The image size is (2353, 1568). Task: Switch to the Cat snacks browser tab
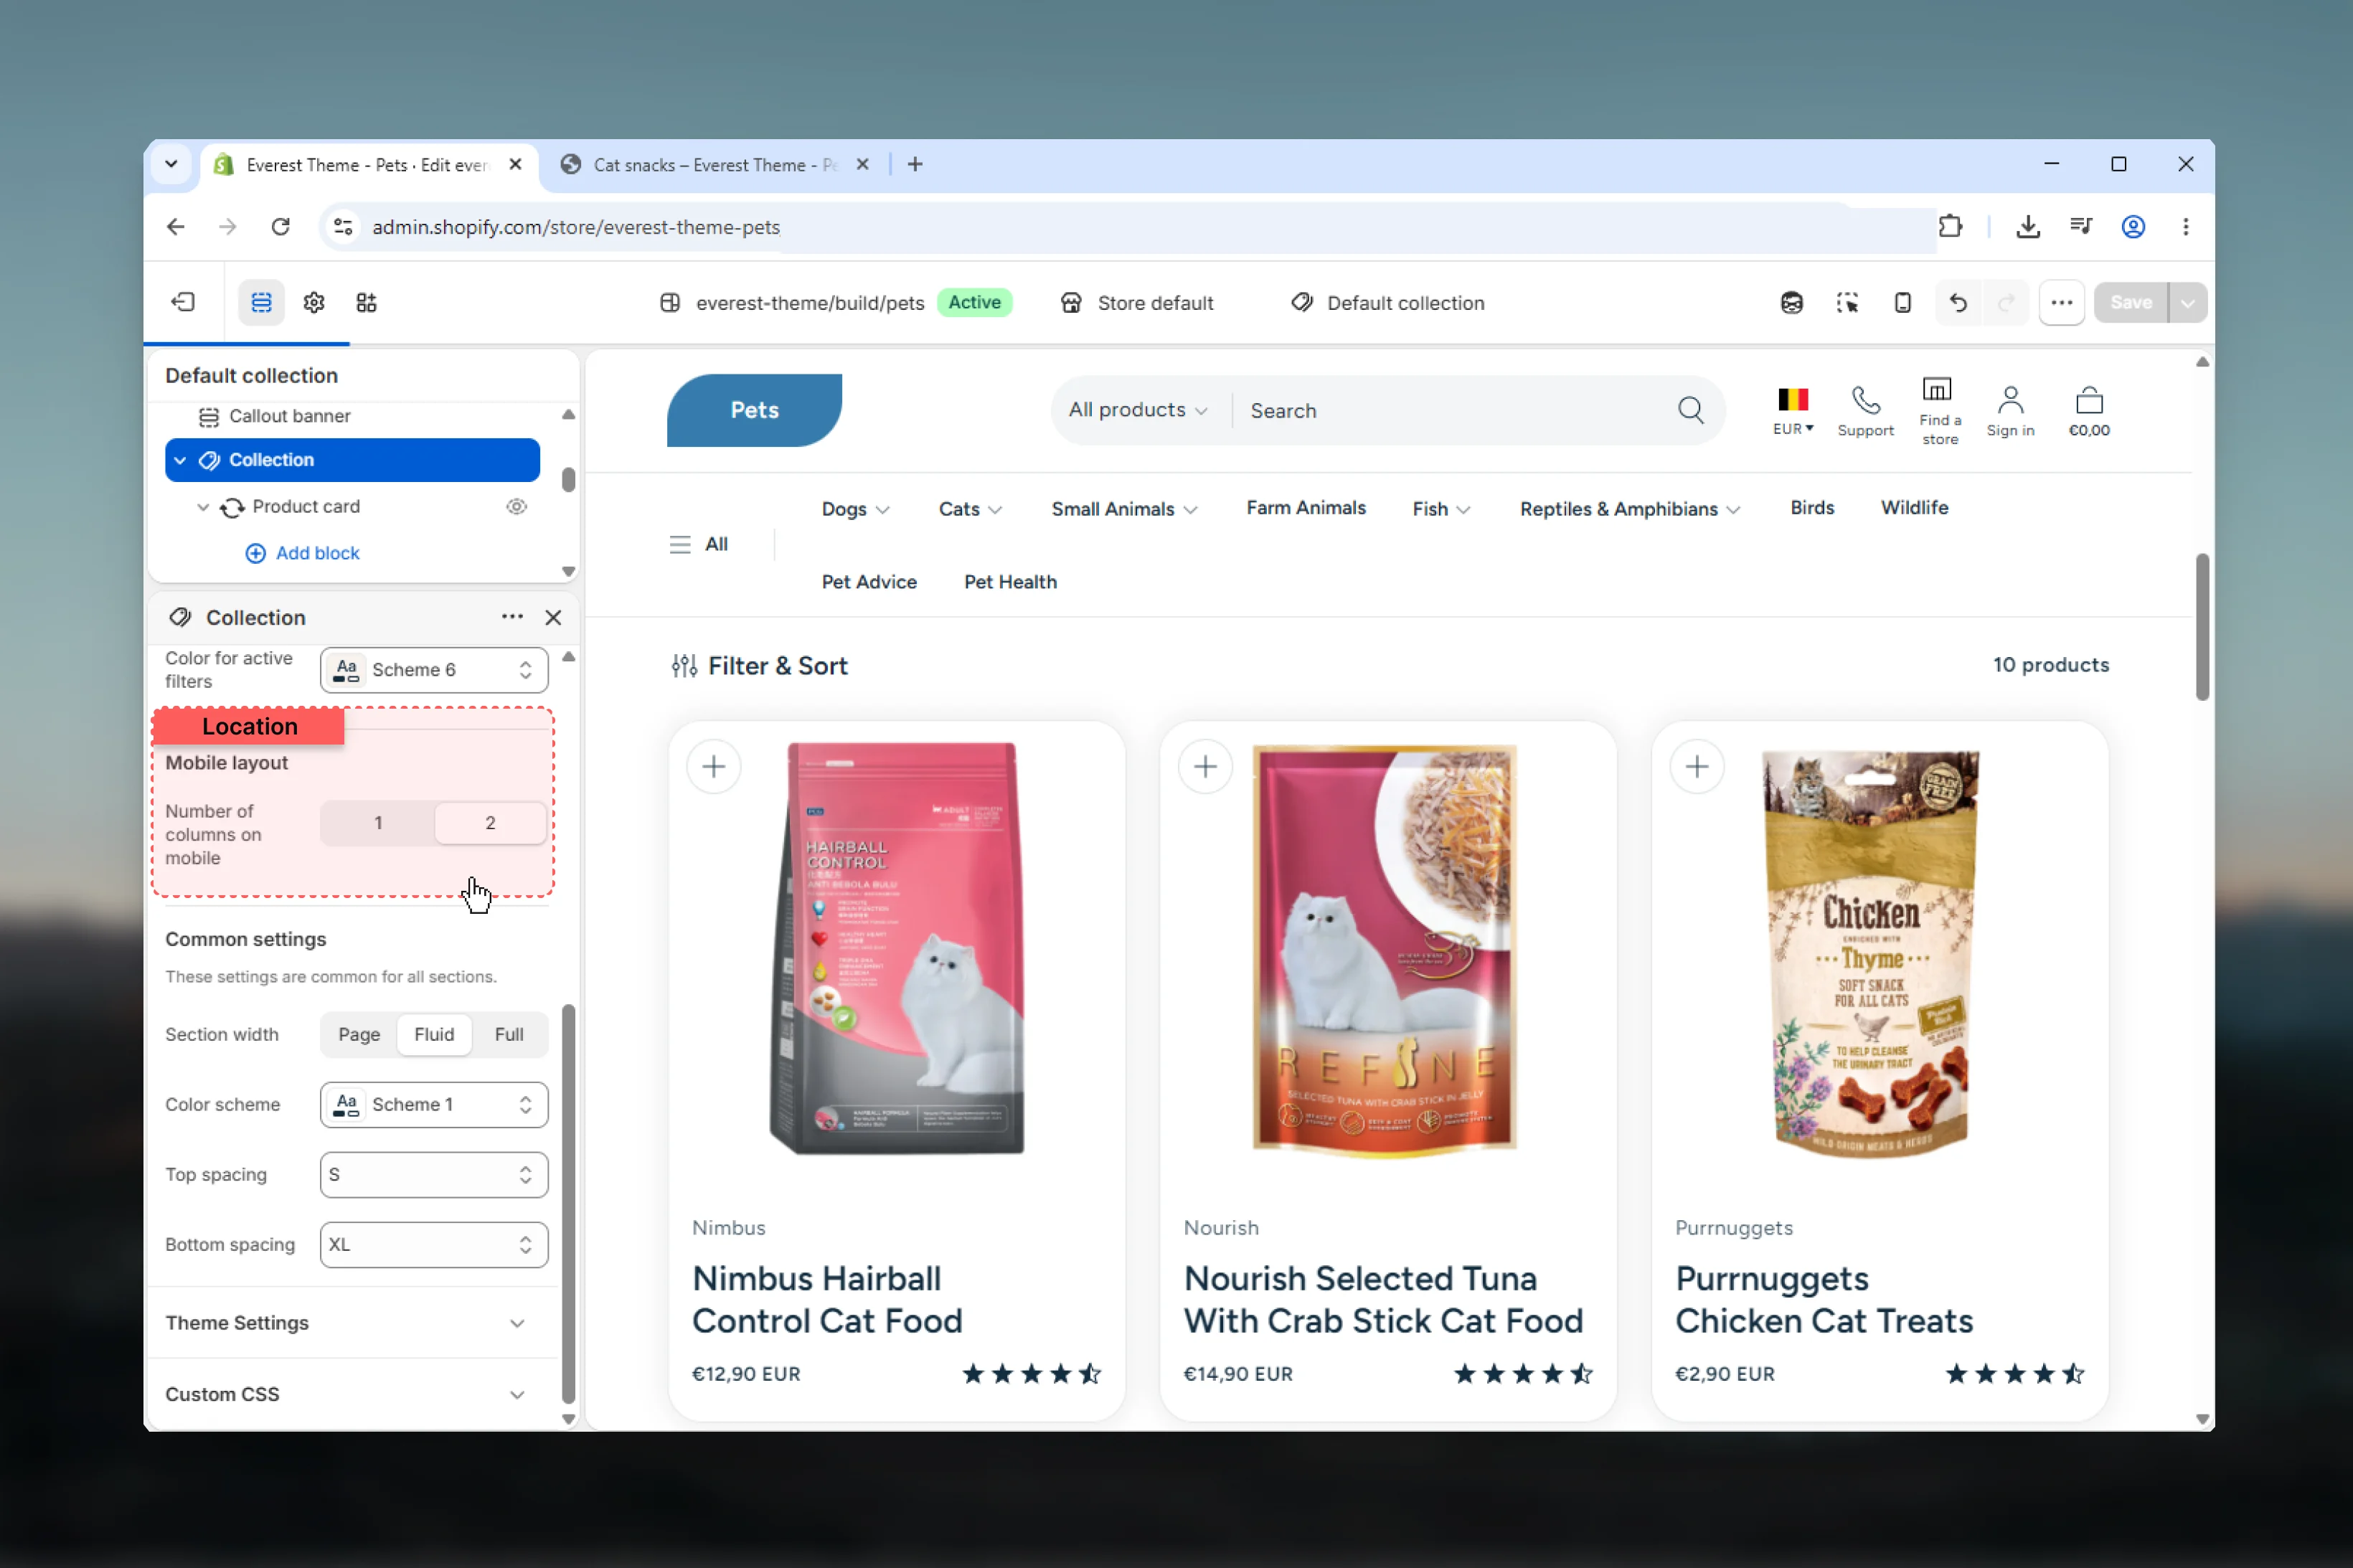point(716,165)
